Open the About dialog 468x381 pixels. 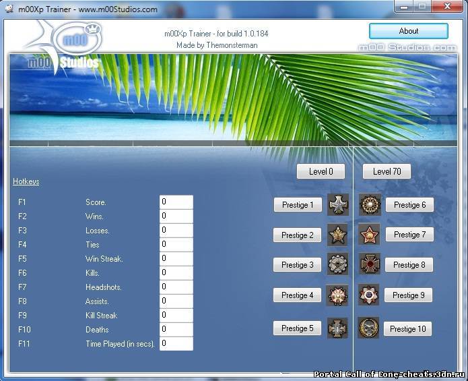(x=409, y=31)
